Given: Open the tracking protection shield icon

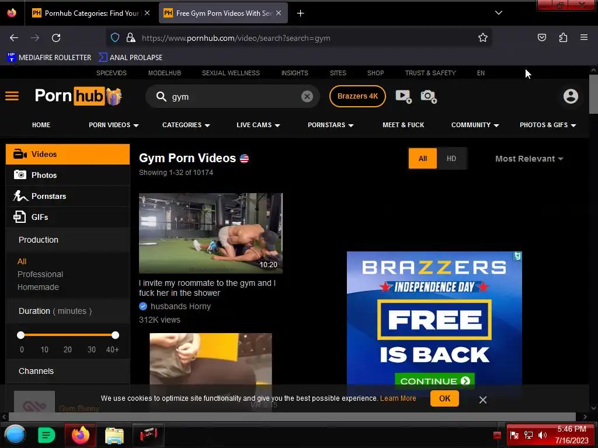Looking at the screenshot, I should 115,37.
